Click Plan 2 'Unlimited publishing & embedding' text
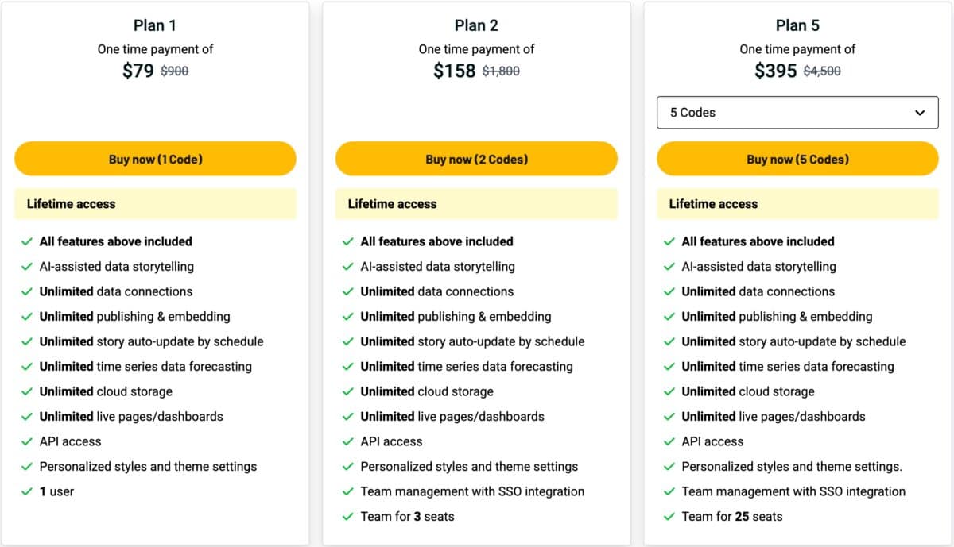This screenshot has width=954, height=547. tap(456, 316)
